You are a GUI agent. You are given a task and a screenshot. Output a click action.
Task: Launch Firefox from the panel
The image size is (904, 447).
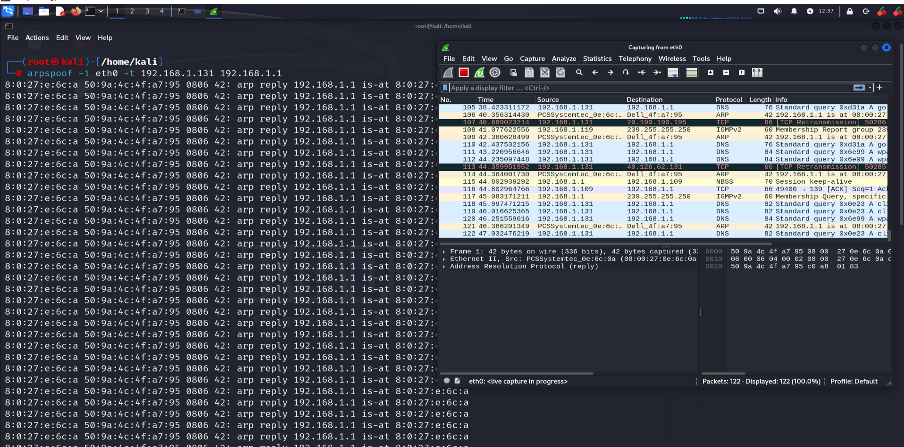[x=76, y=11]
